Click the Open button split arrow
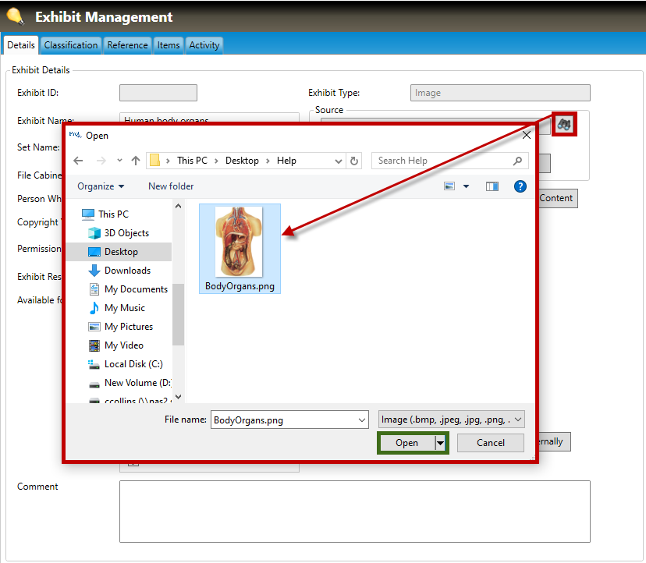Screen dimensions: 646x563 coord(441,443)
